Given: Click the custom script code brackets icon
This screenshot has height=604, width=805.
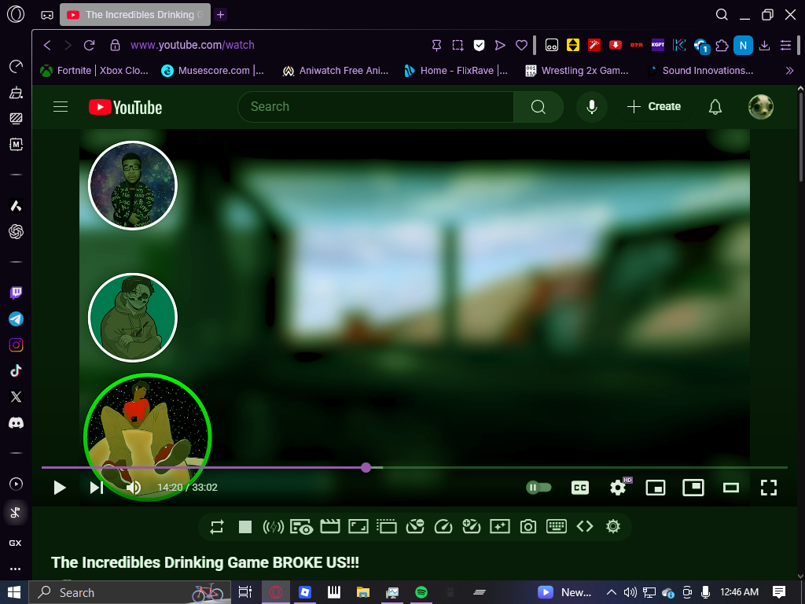Looking at the screenshot, I should (x=585, y=526).
